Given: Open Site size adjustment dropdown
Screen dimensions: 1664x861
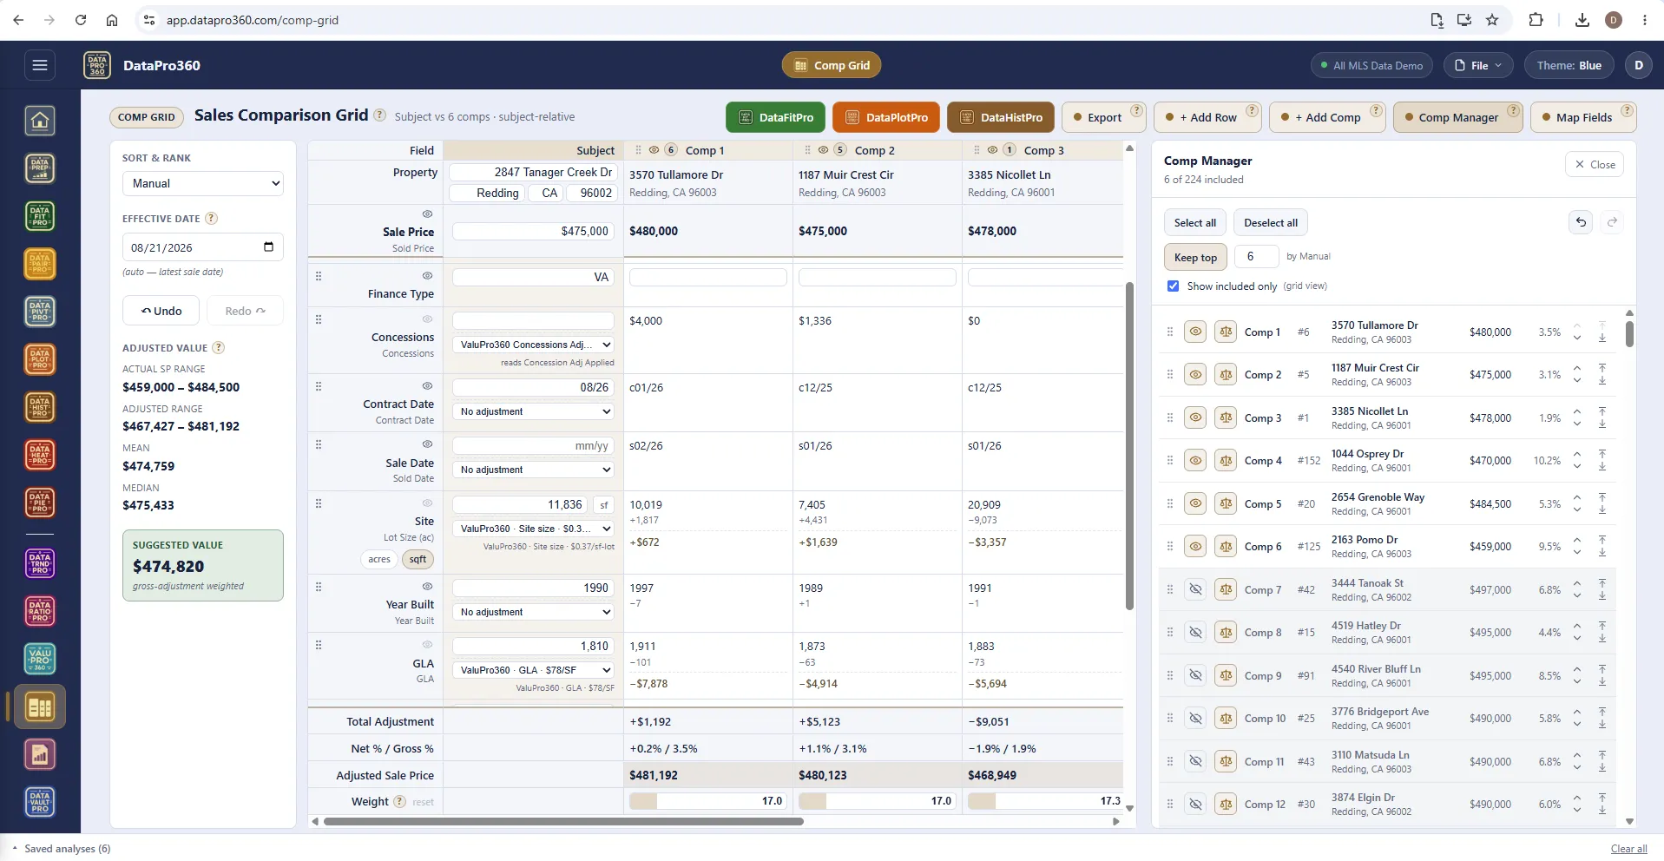Looking at the screenshot, I should pyautogui.click(x=534, y=529).
